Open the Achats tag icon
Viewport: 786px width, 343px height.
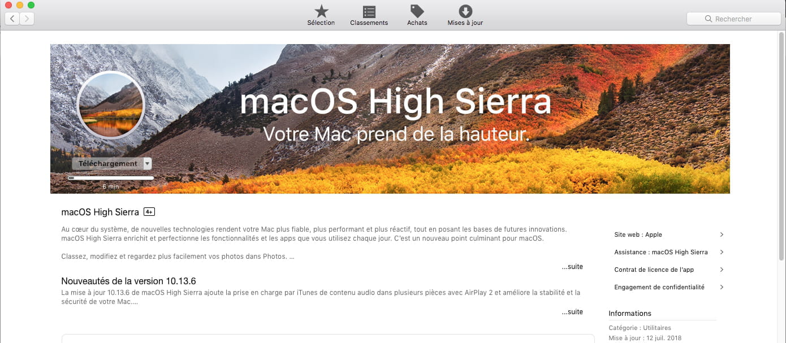[417, 11]
